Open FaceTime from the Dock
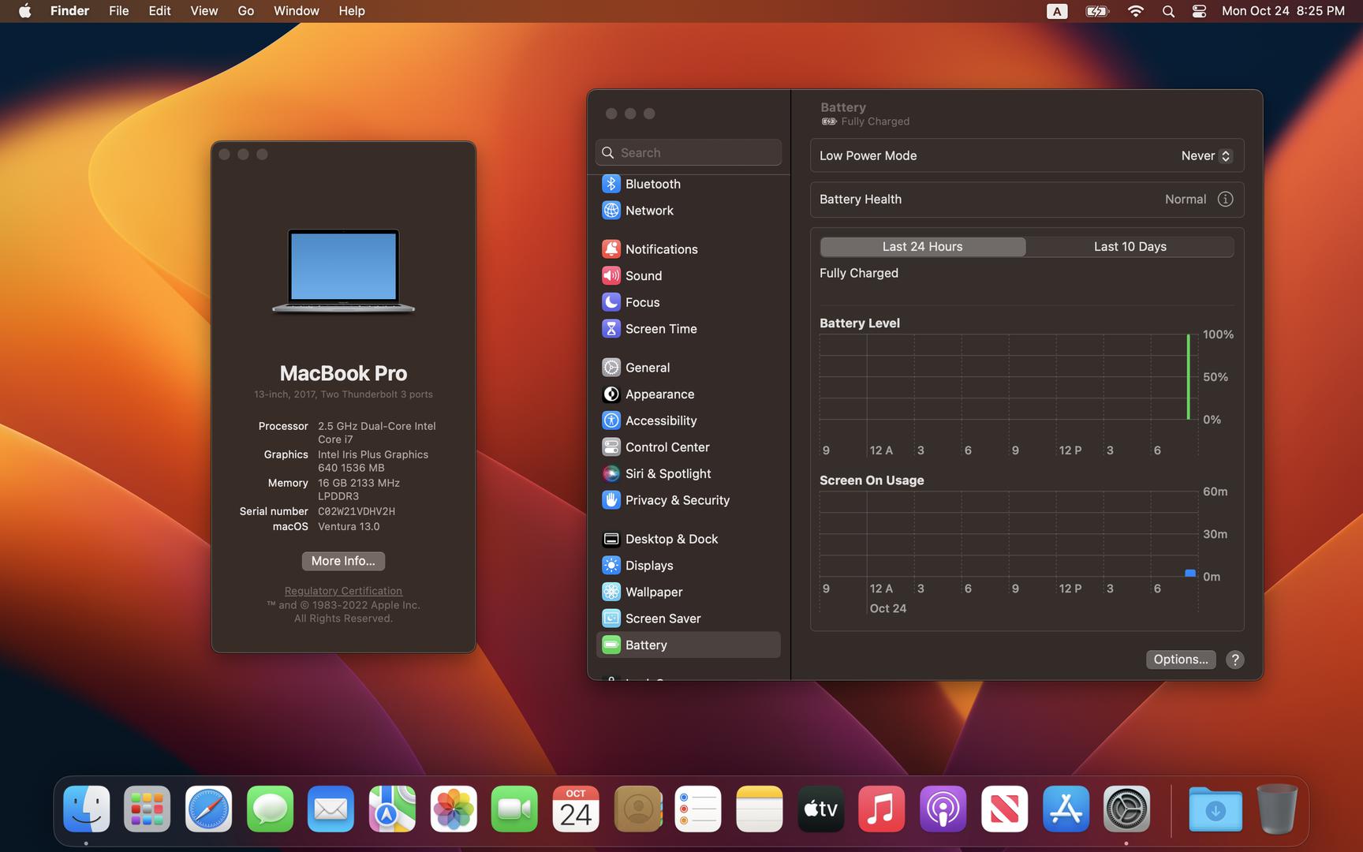1363x852 pixels. (514, 809)
